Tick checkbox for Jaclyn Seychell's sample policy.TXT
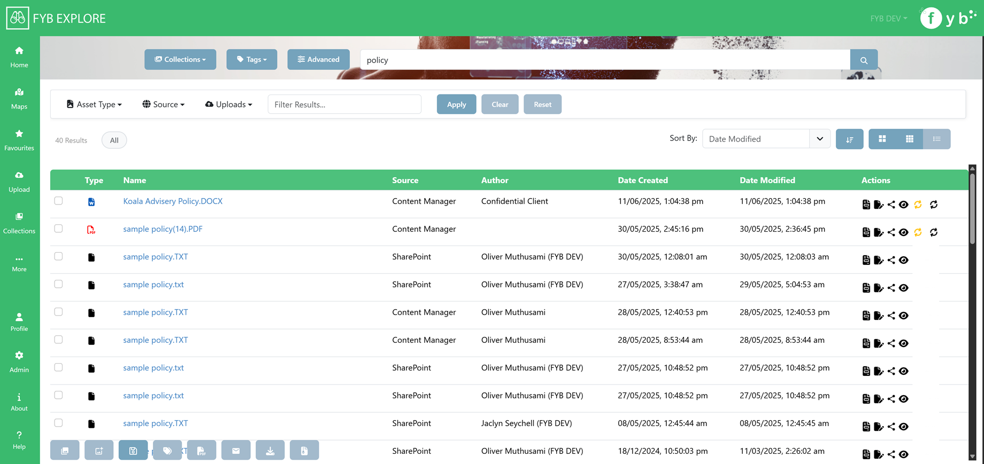Viewport: 984px width, 464px height. tap(58, 423)
